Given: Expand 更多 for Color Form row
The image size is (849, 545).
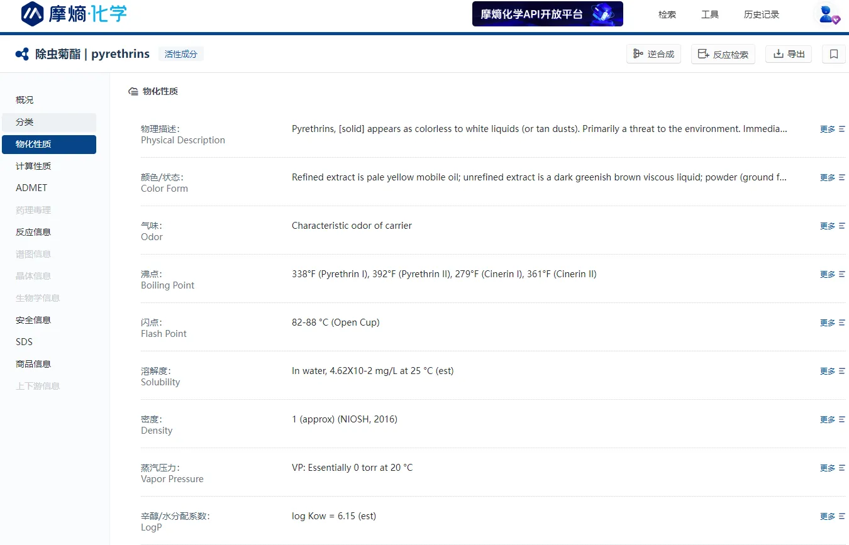Looking at the screenshot, I should [x=828, y=177].
